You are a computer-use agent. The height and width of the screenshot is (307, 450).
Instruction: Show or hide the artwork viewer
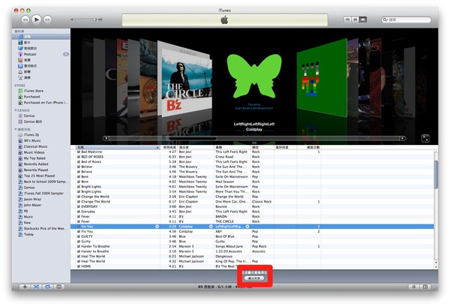58,287
